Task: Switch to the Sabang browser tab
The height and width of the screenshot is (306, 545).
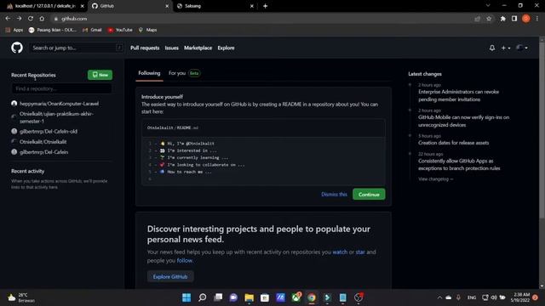Action: point(214,6)
